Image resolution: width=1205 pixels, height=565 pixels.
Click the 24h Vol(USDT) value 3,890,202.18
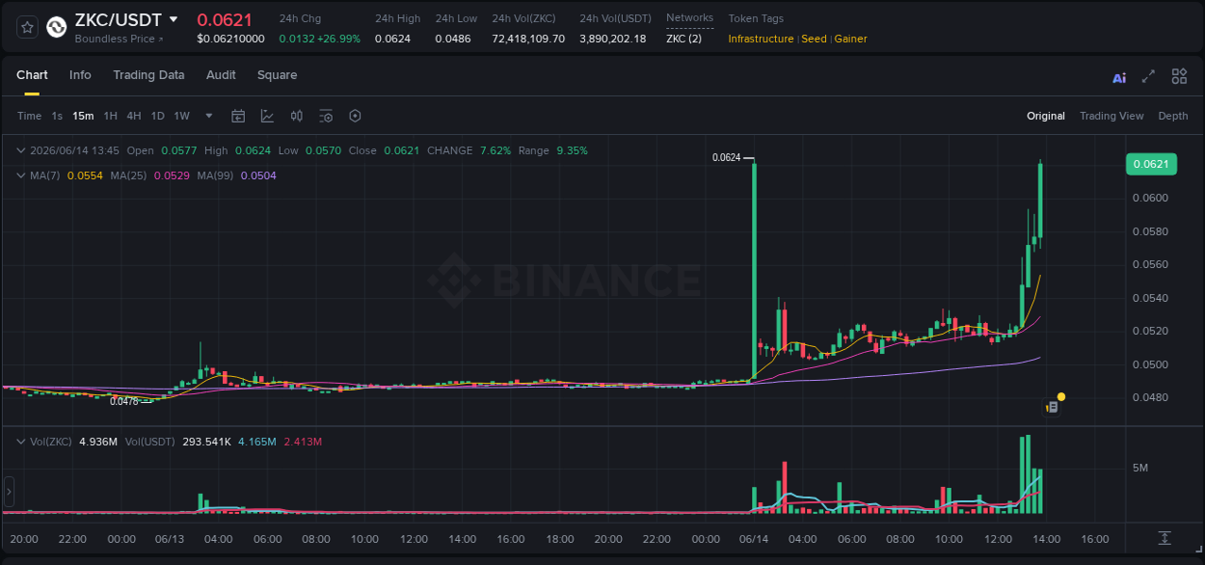point(613,39)
